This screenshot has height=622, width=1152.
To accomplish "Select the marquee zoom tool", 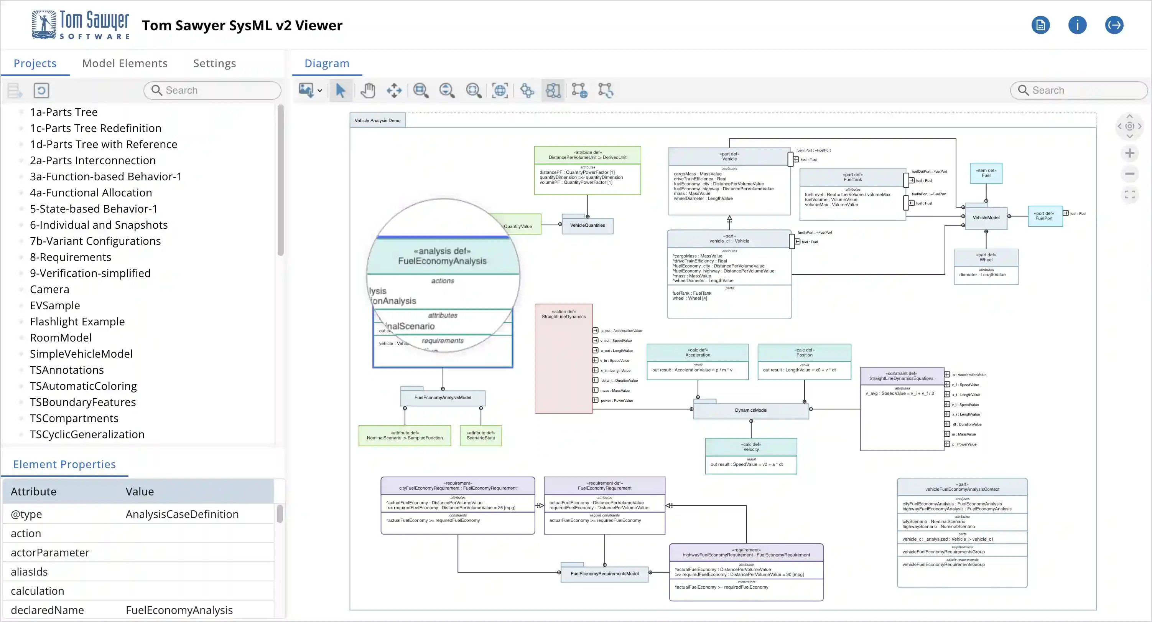I will (421, 91).
